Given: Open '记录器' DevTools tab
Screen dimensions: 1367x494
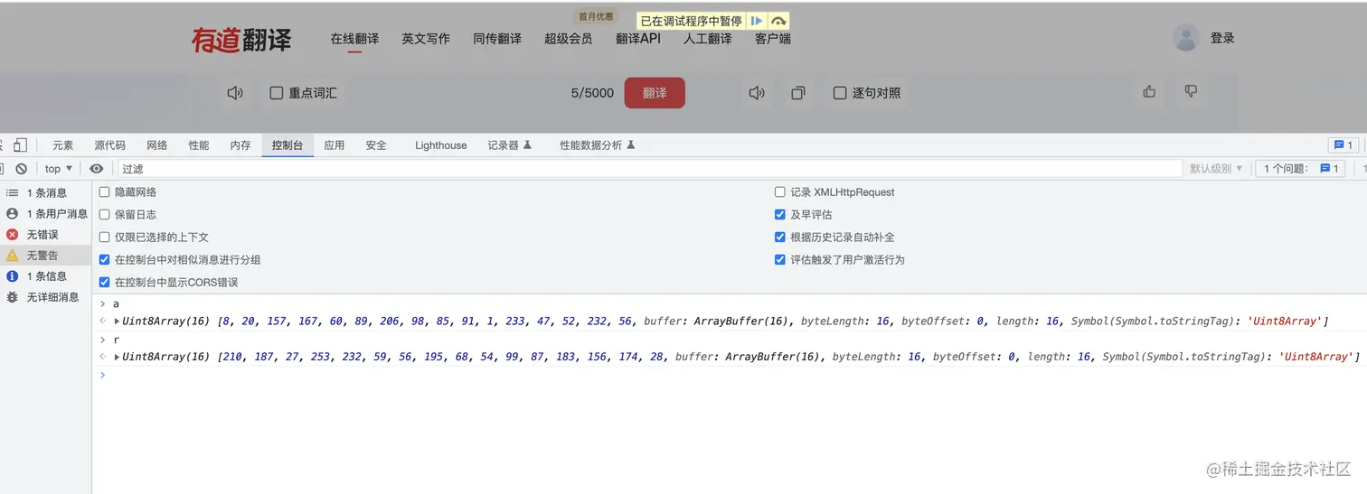Looking at the screenshot, I should pyautogui.click(x=510, y=145).
